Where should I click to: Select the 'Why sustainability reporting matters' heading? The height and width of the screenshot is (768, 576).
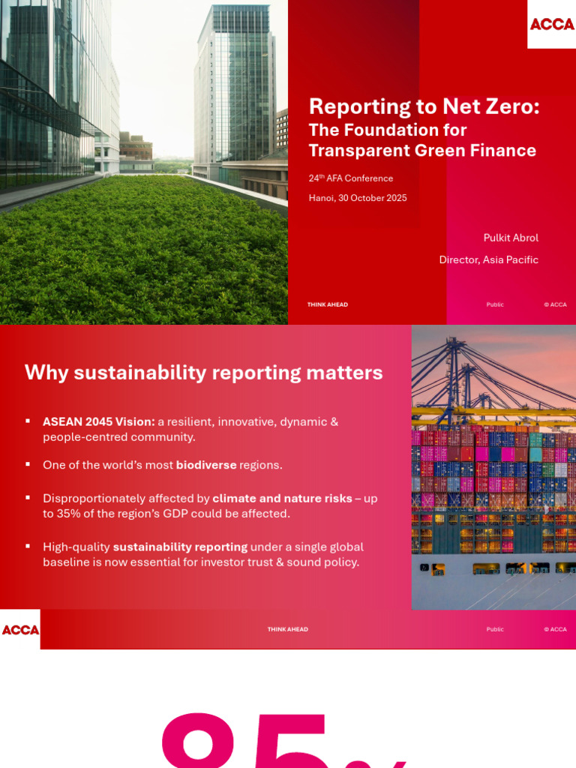coord(204,373)
